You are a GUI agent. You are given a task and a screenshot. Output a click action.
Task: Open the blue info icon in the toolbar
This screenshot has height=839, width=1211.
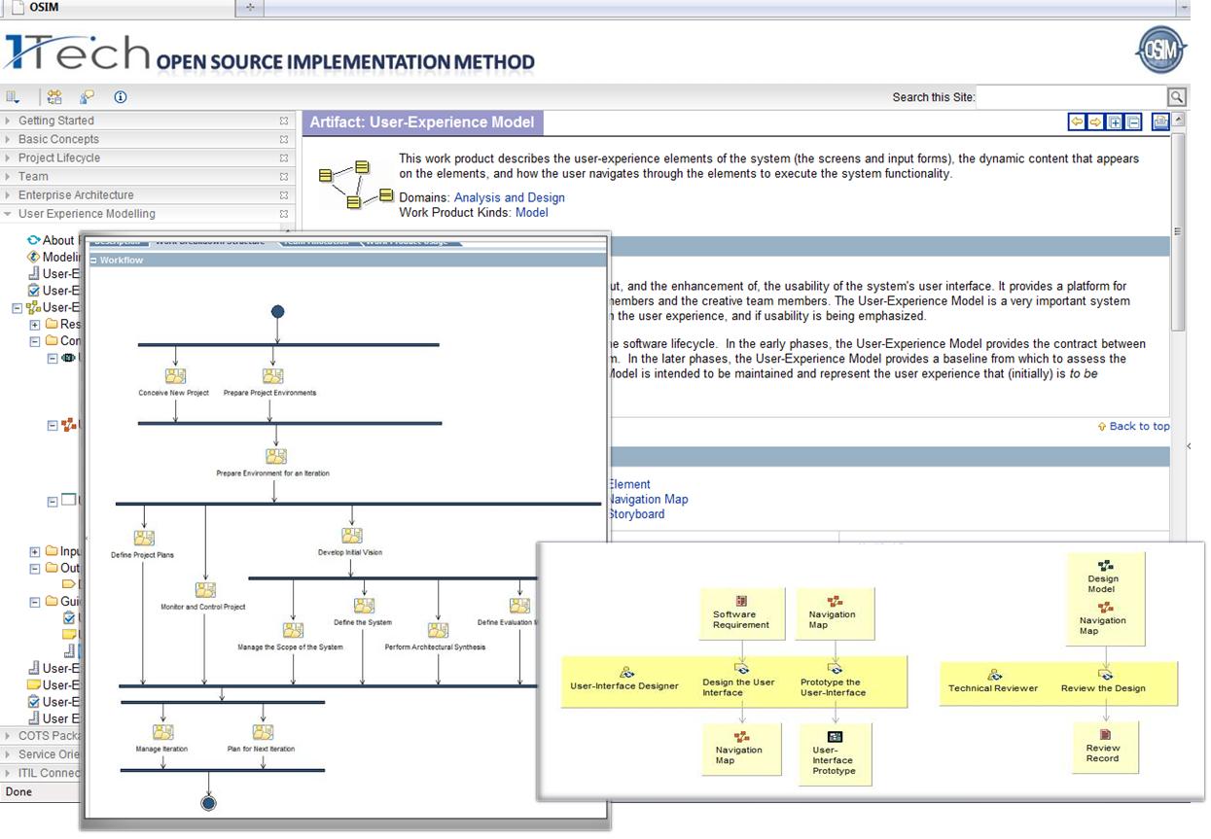pos(121,97)
